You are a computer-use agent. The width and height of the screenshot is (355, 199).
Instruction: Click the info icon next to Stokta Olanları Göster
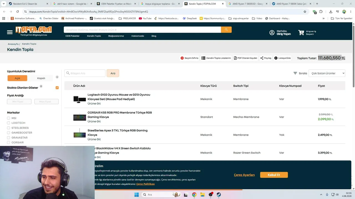point(41,86)
